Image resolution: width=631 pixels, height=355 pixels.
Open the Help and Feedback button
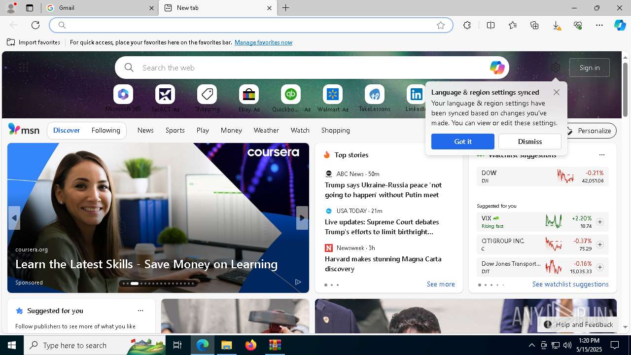tap(579, 324)
